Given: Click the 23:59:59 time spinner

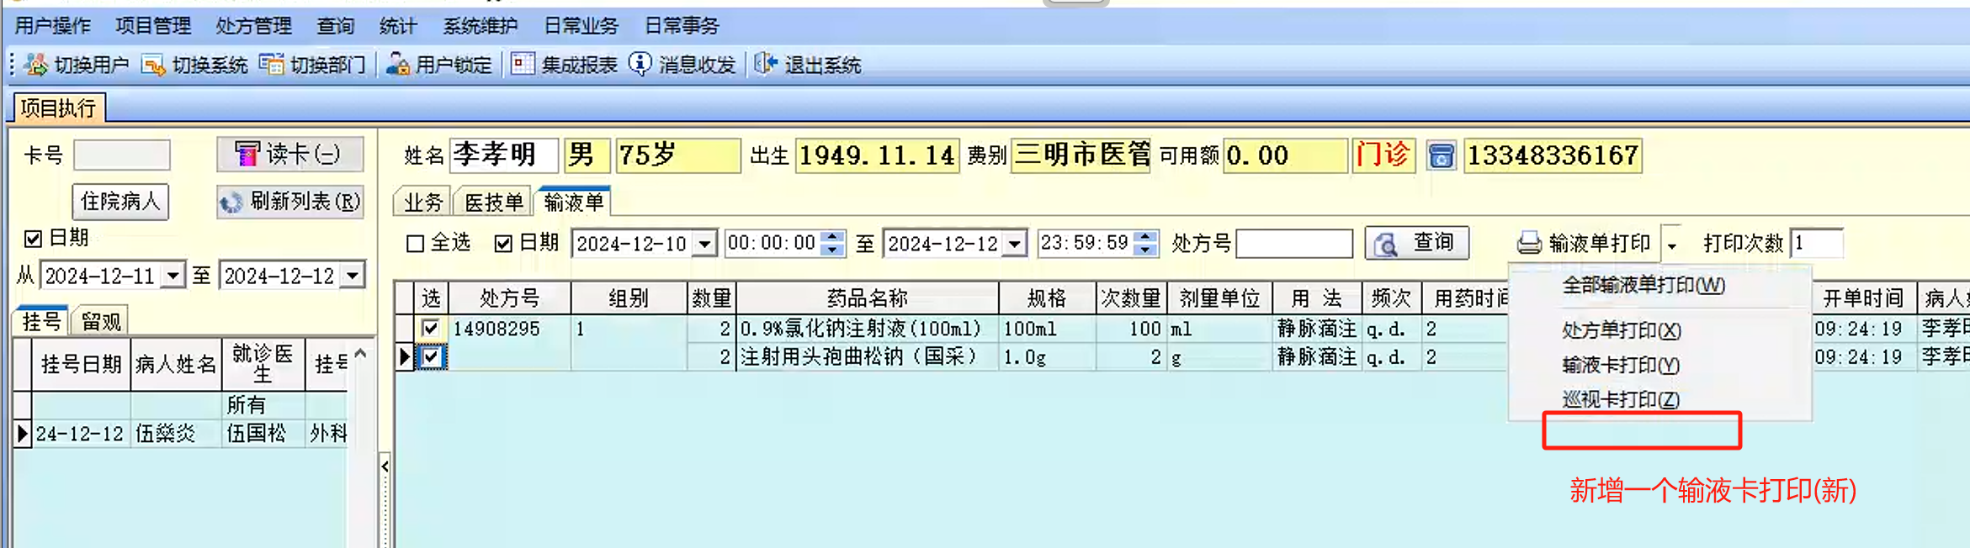Looking at the screenshot, I should tap(1144, 244).
